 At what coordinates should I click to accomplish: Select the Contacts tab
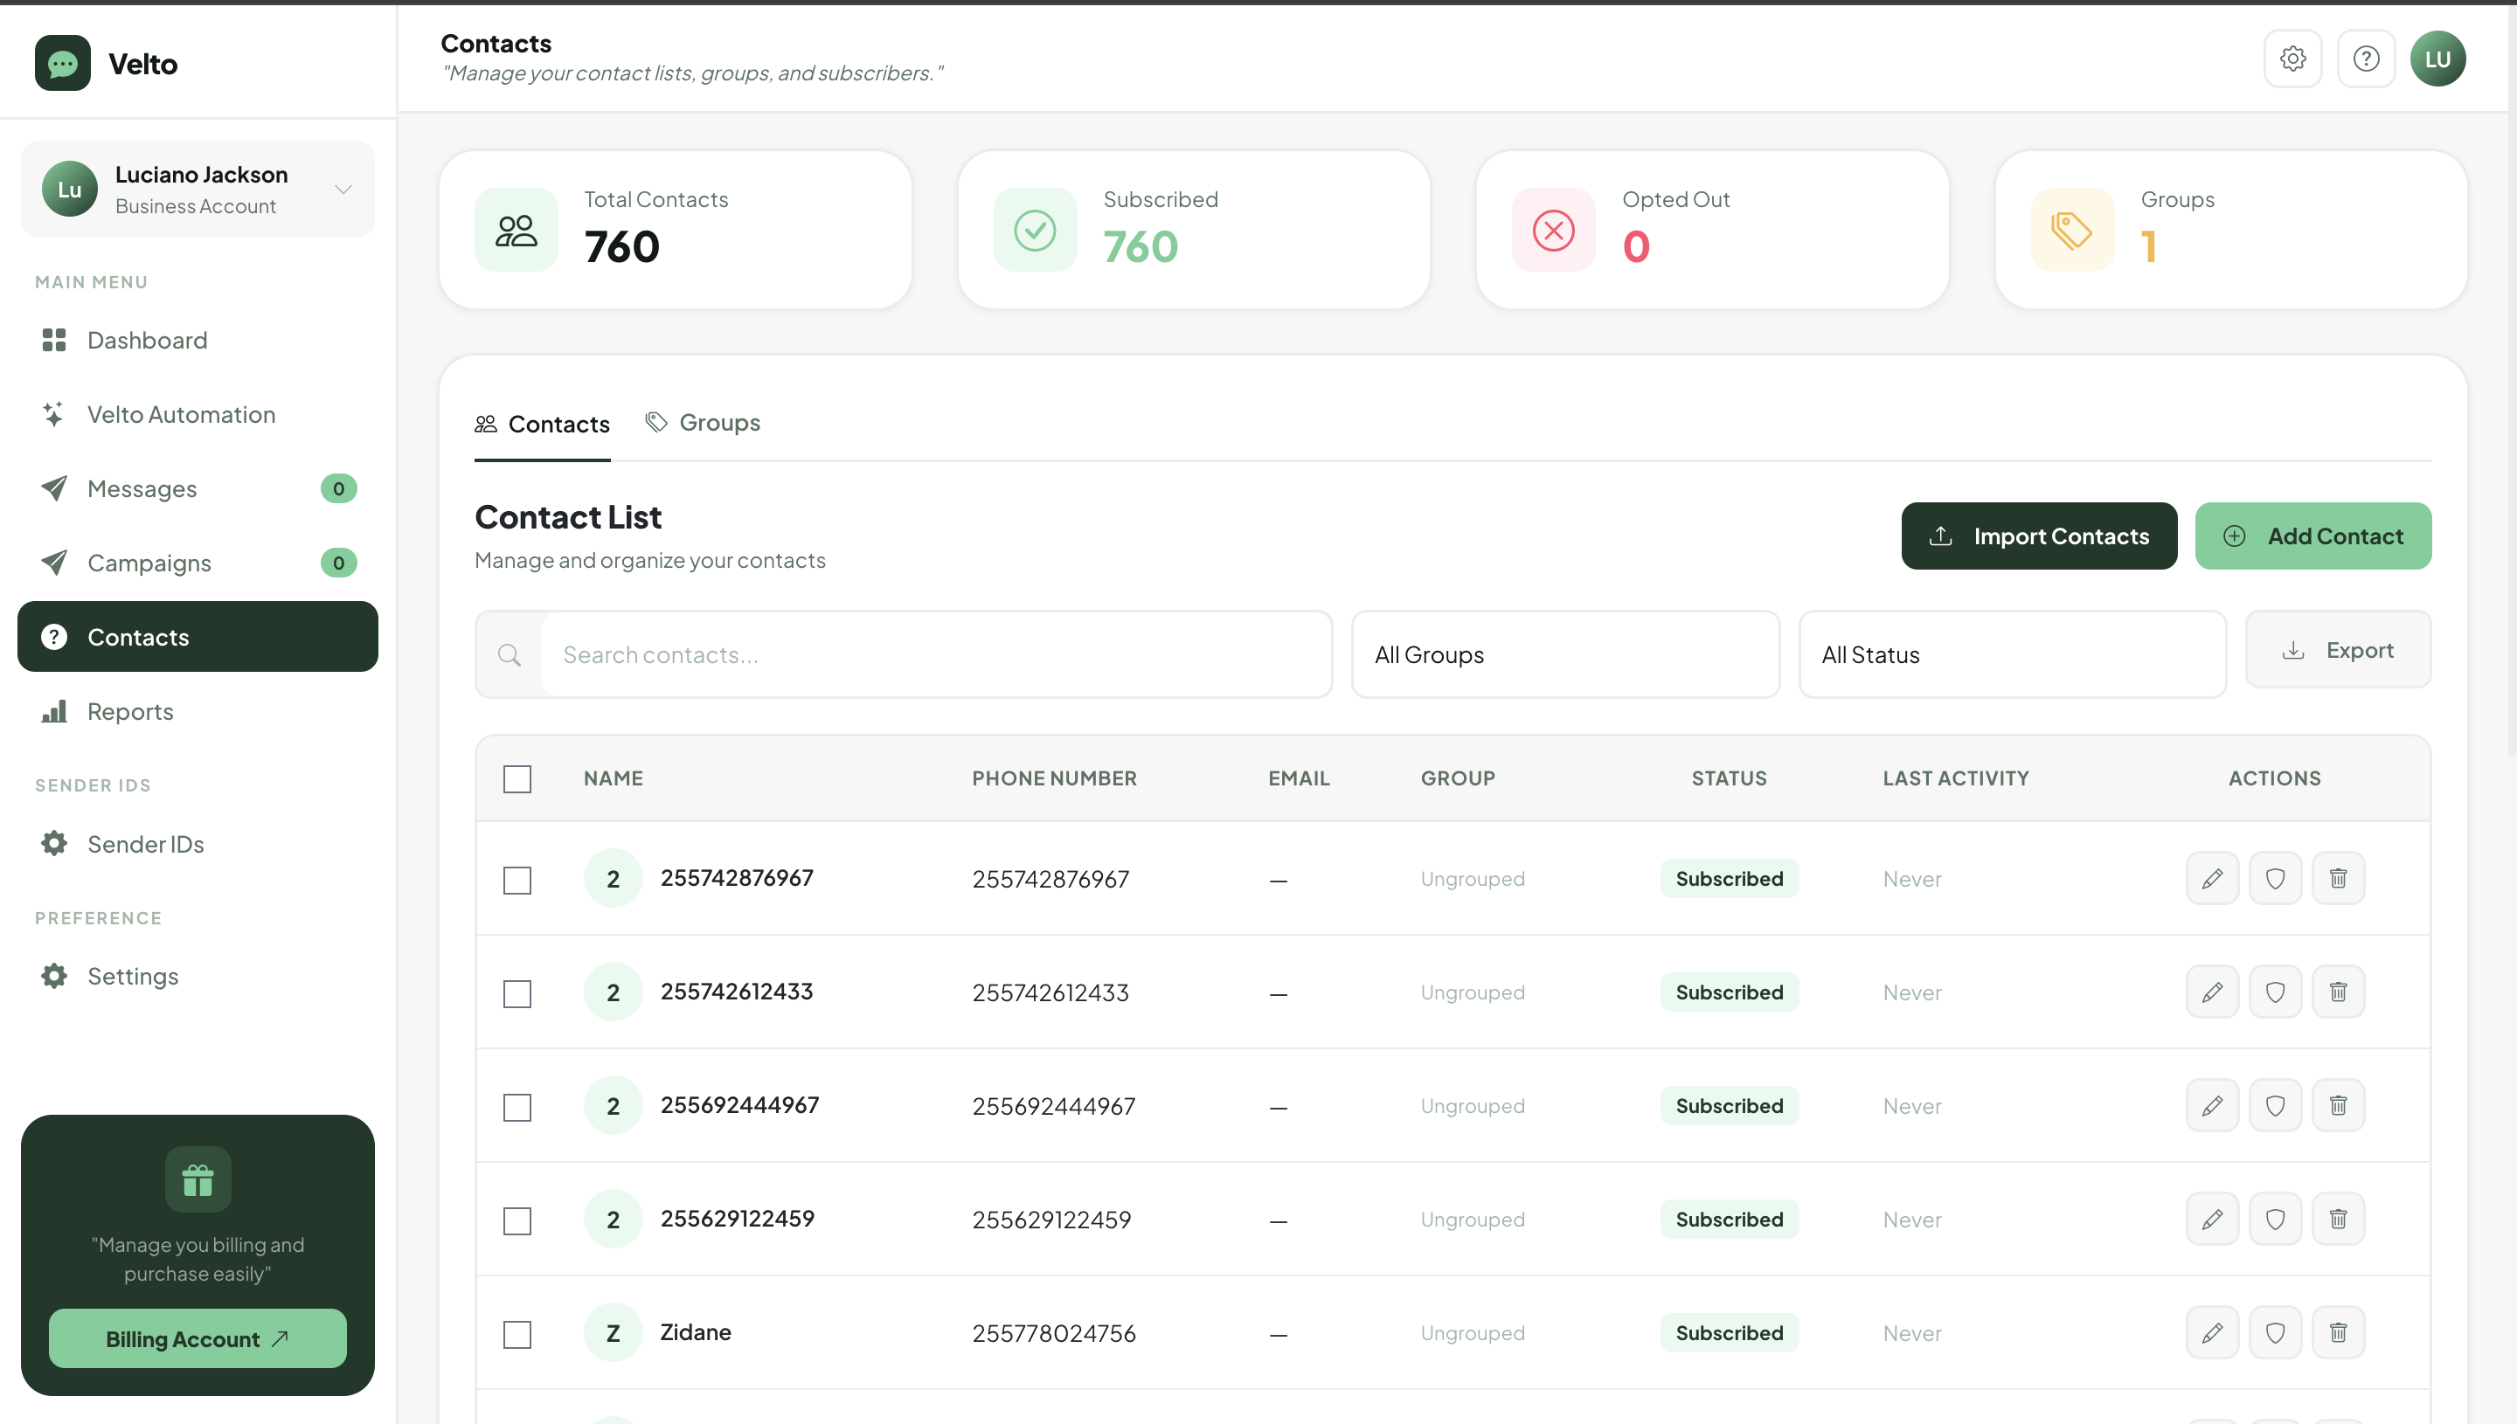click(542, 425)
